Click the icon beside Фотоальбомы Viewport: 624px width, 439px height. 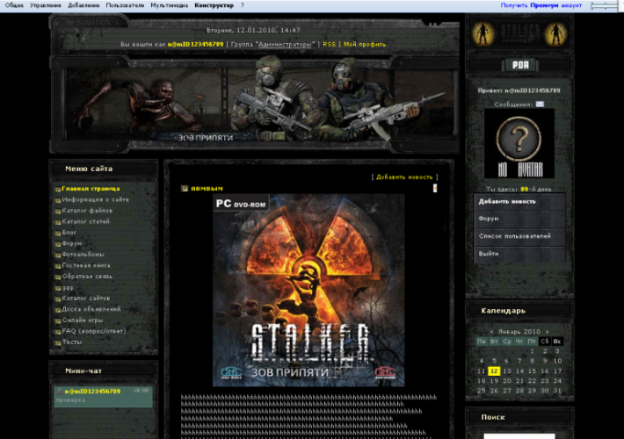click(58, 255)
